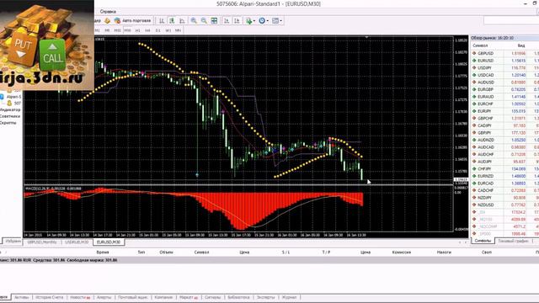The height and width of the screenshot is (303, 539).
Task: Select the Индикаторы navigator tree item
Action: pos(10,109)
